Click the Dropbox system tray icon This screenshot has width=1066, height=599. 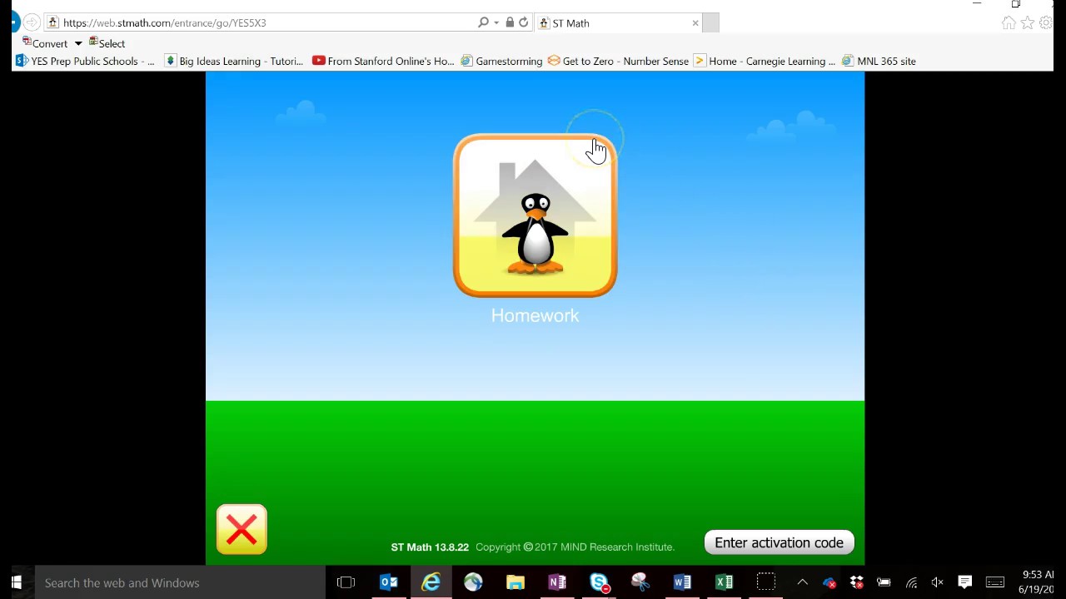point(856,582)
